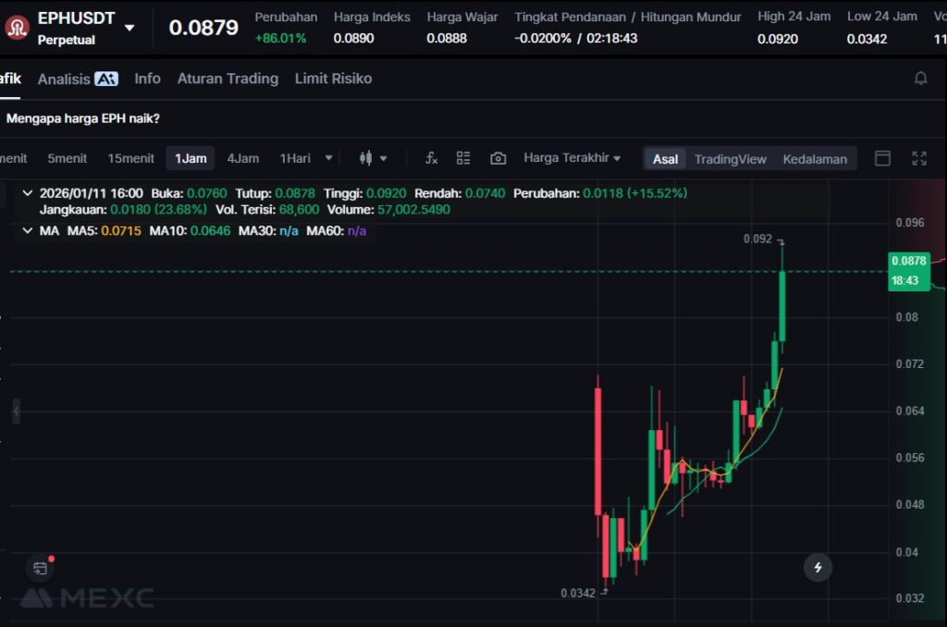947x627 pixels.
Task: Click the panel layout window icon
Action: (882, 158)
